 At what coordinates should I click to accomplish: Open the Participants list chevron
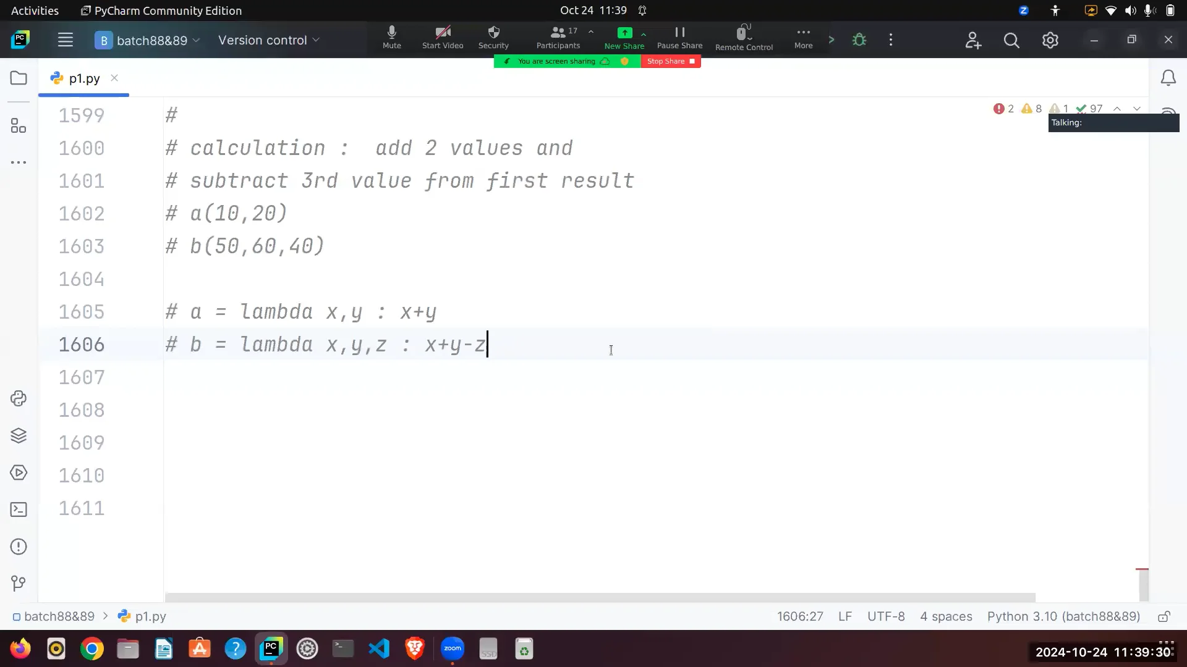tap(591, 32)
